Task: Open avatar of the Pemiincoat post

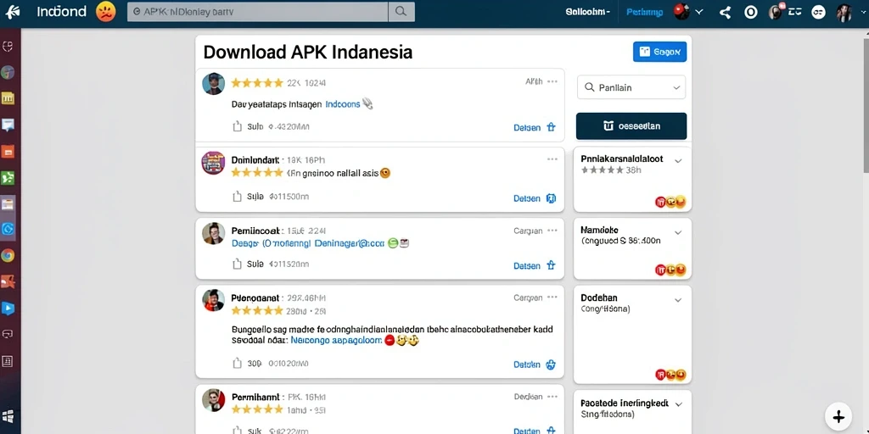Action: [213, 234]
